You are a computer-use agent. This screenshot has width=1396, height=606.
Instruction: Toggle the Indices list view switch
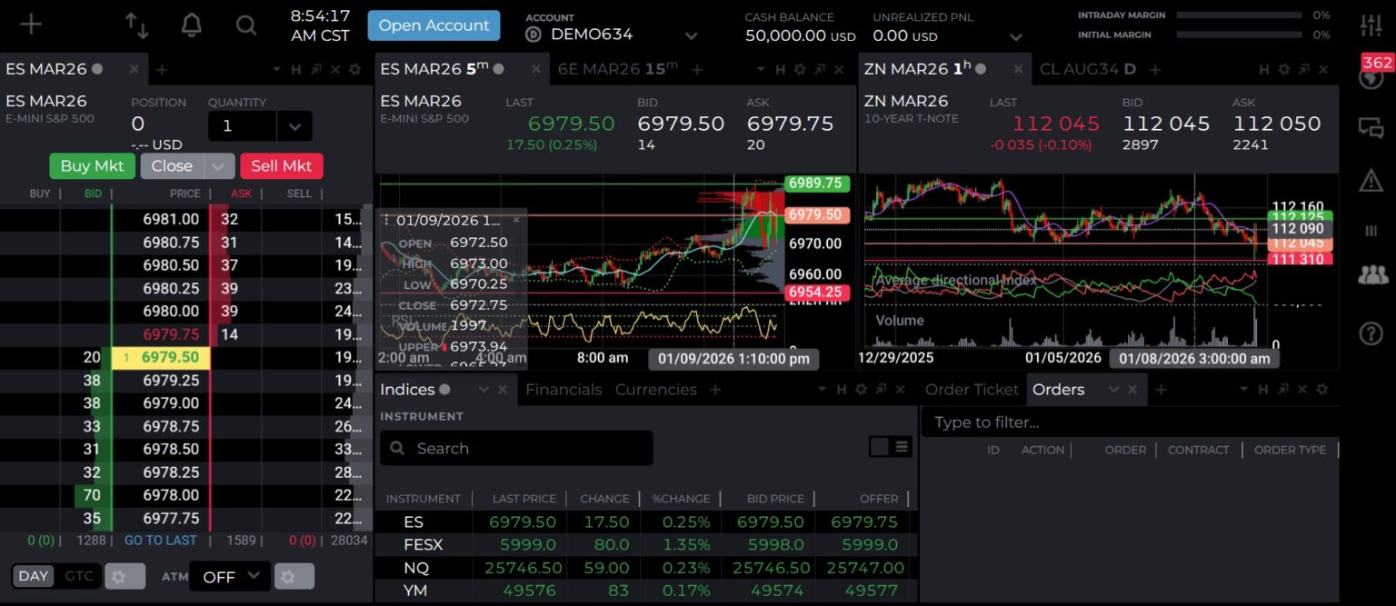(x=891, y=446)
